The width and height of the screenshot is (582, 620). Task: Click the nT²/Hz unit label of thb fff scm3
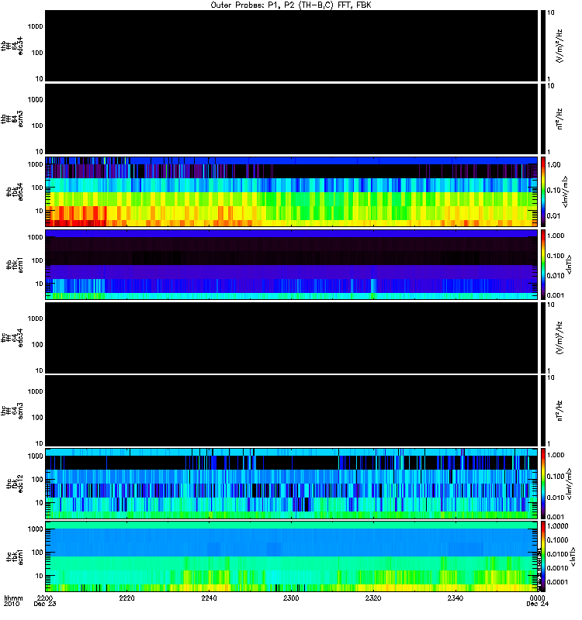click(559, 119)
